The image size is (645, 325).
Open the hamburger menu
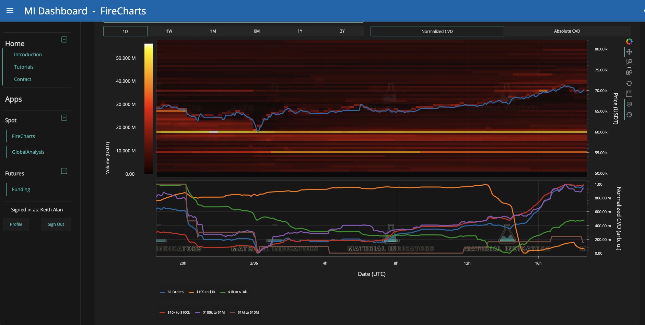10,11
